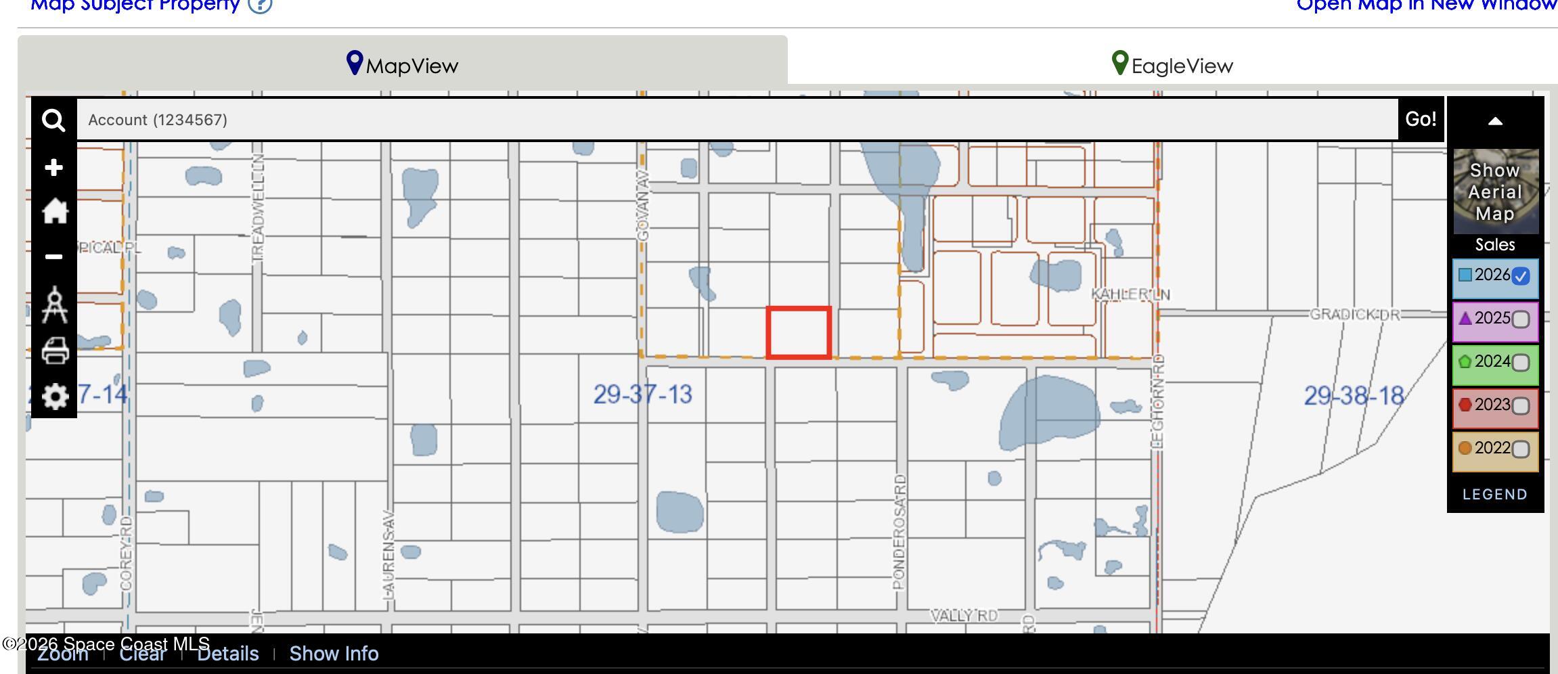Click the LEGHORN RD street label
Screen dimensions: 1558x674
(1157, 401)
